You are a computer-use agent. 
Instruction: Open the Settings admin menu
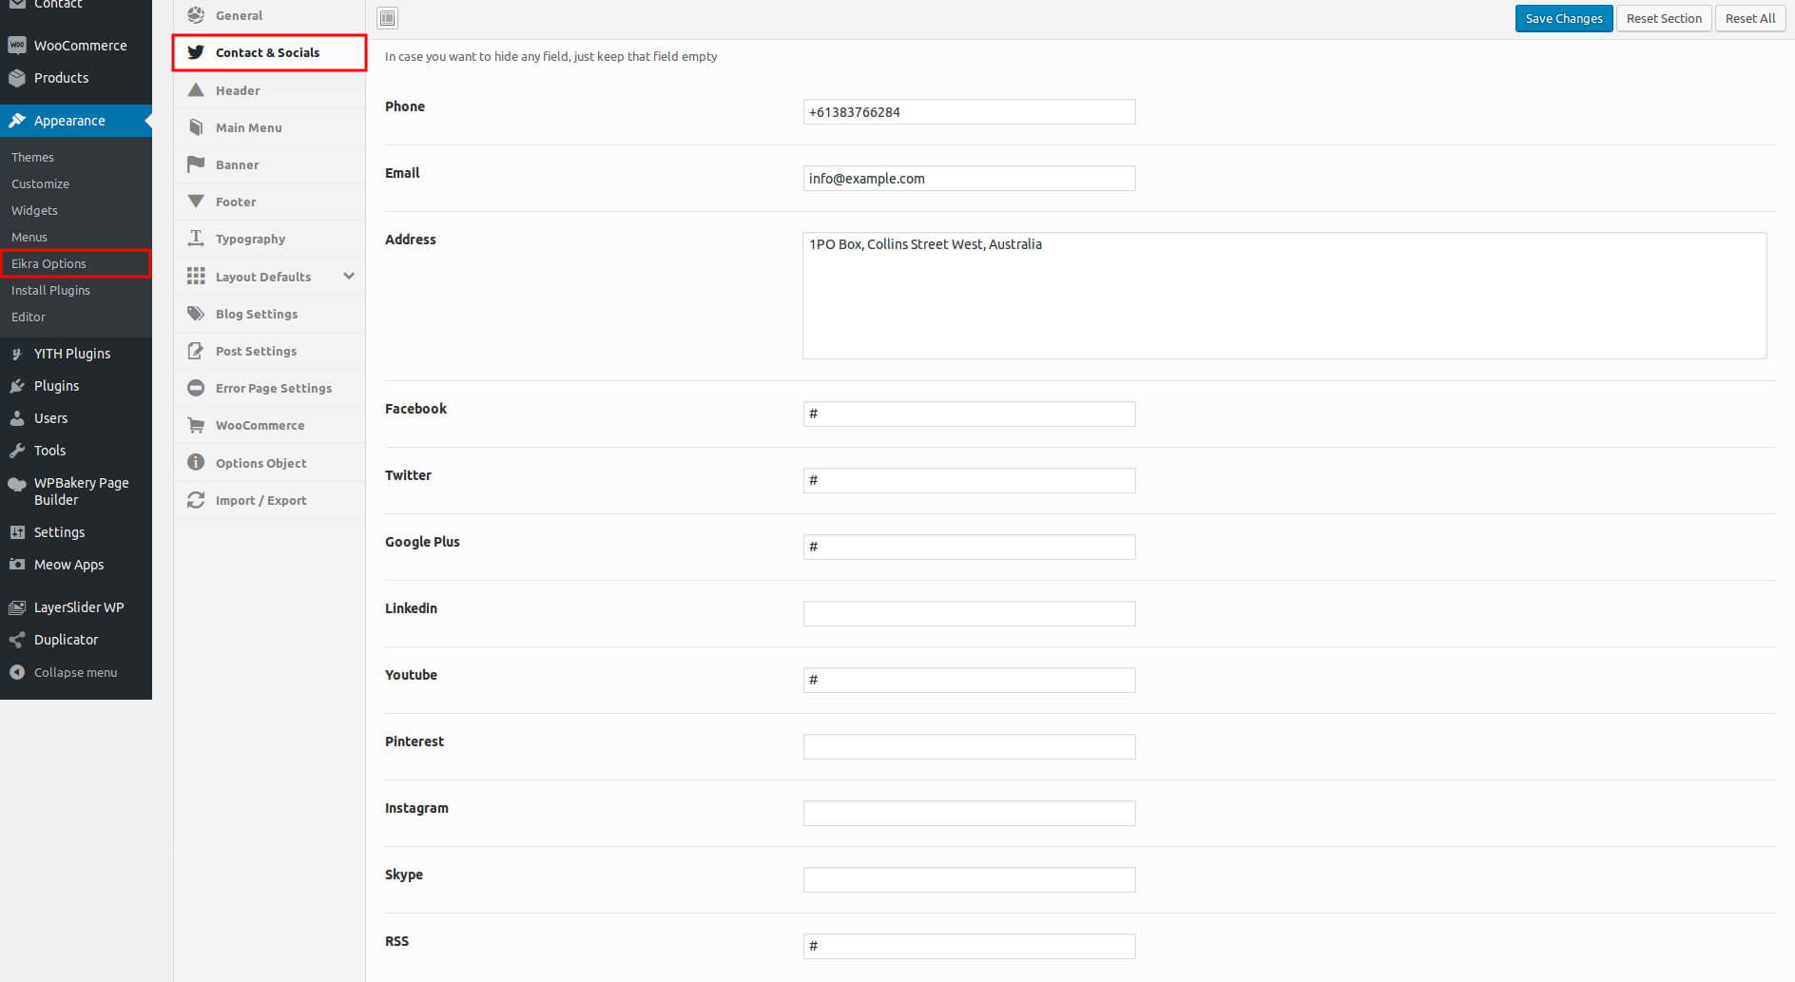click(76, 532)
